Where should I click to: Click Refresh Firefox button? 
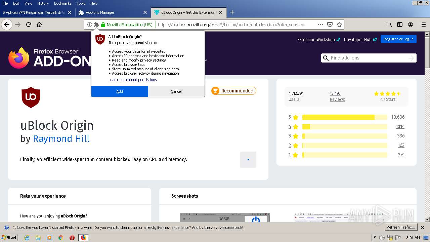401,227
